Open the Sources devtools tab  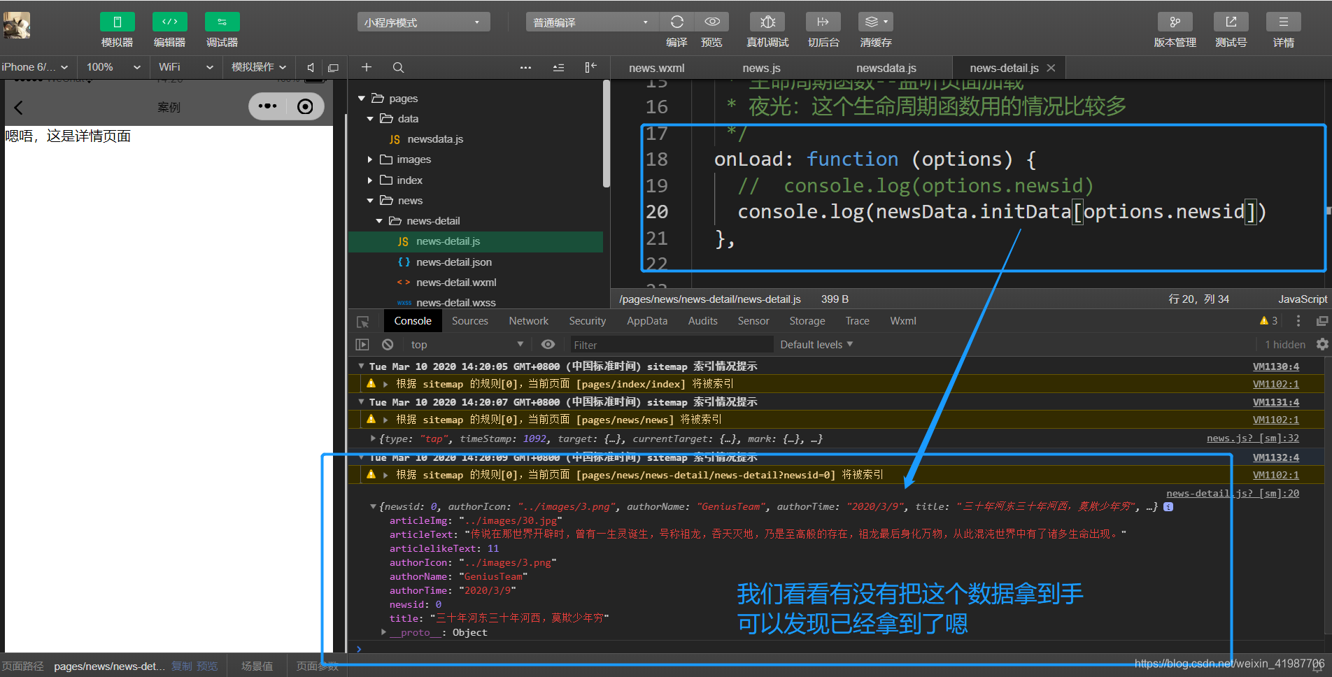[469, 321]
